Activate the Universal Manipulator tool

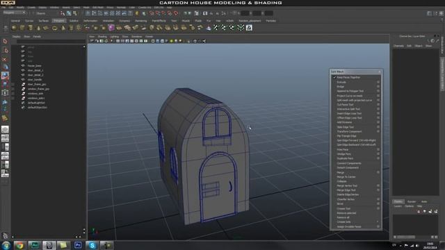pyautogui.click(x=5, y=92)
